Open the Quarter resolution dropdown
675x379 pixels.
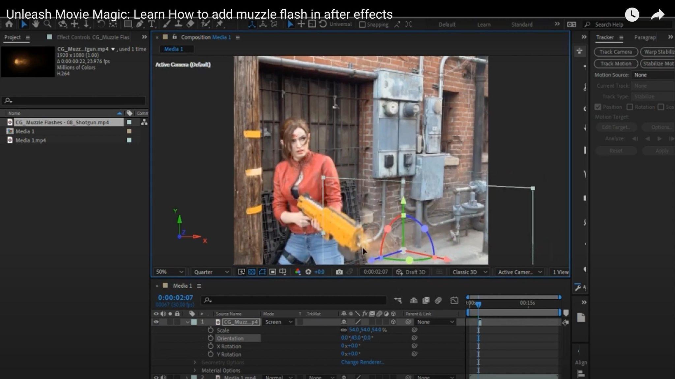pyautogui.click(x=211, y=272)
